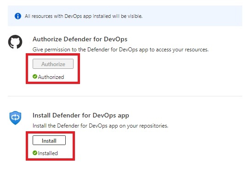Click the info banner about visible resources
The height and width of the screenshot is (190, 251).
pyautogui.click(x=125, y=16)
